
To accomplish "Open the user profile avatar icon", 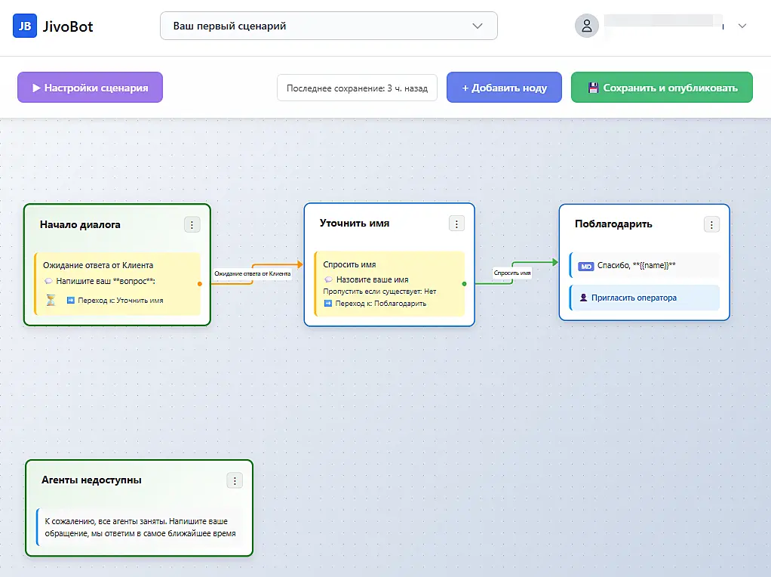I will [587, 26].
